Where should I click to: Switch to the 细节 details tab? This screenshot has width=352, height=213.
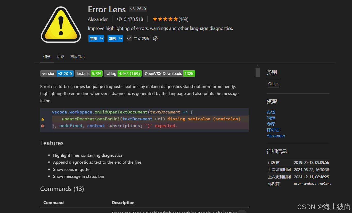47,57
